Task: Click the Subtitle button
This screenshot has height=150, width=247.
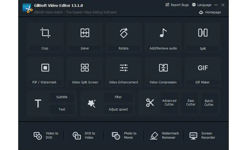Action: (62, 97)
